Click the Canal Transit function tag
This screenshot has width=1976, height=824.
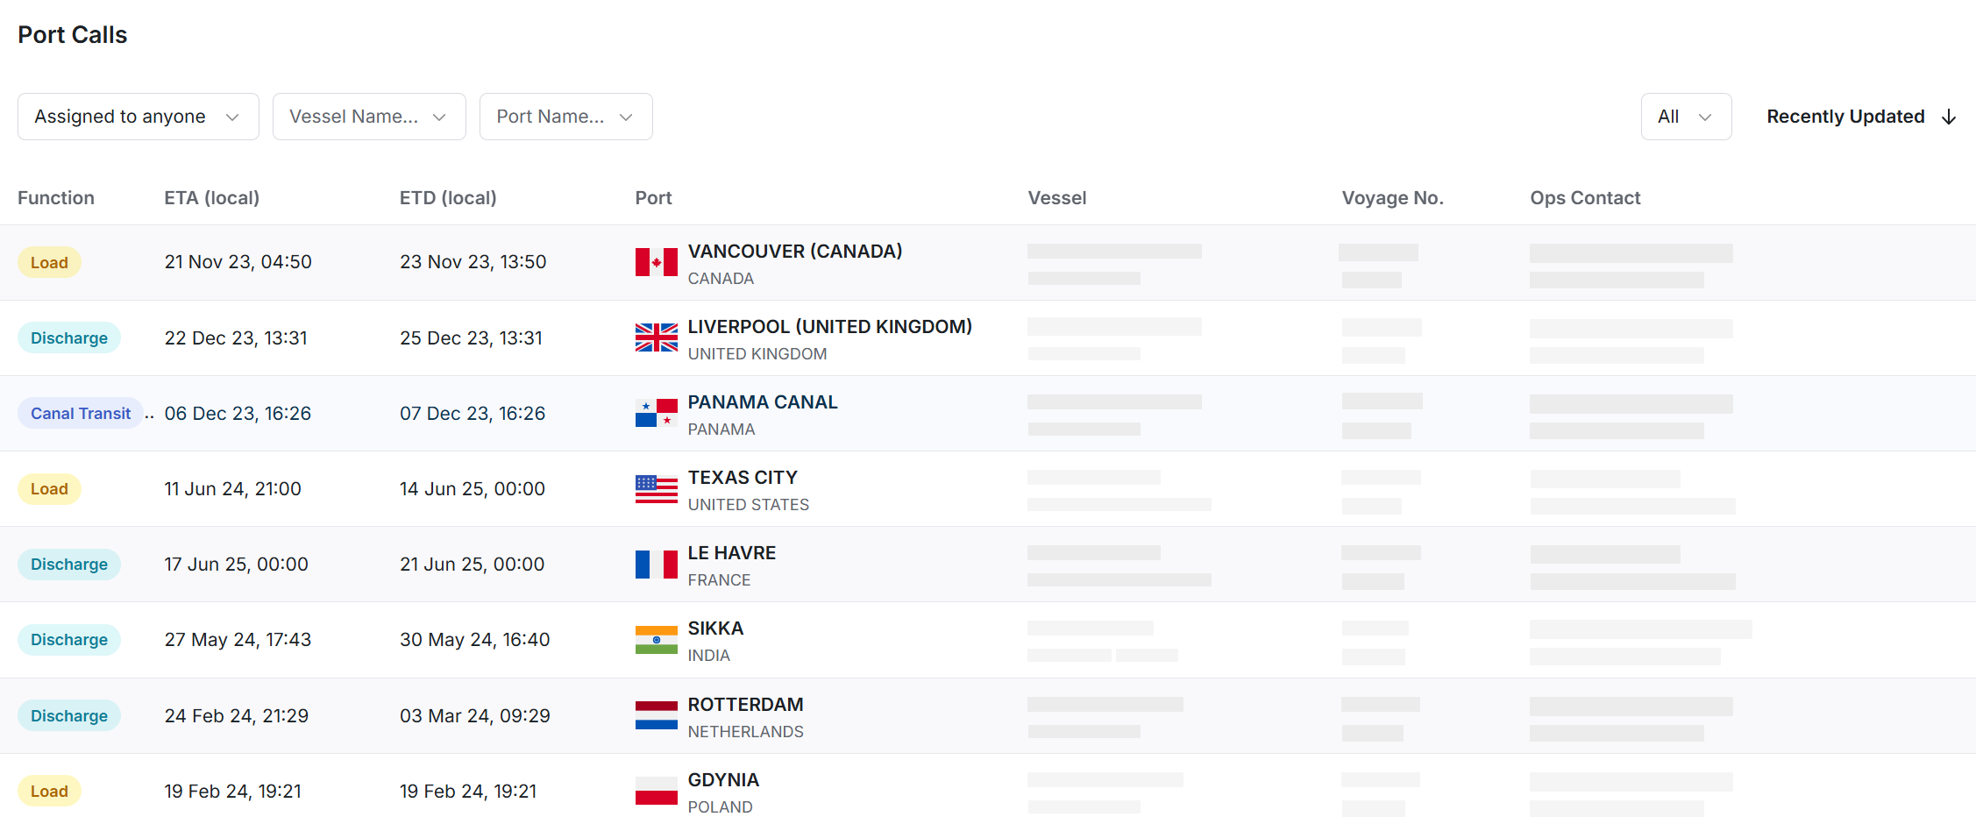pos(81,414)
